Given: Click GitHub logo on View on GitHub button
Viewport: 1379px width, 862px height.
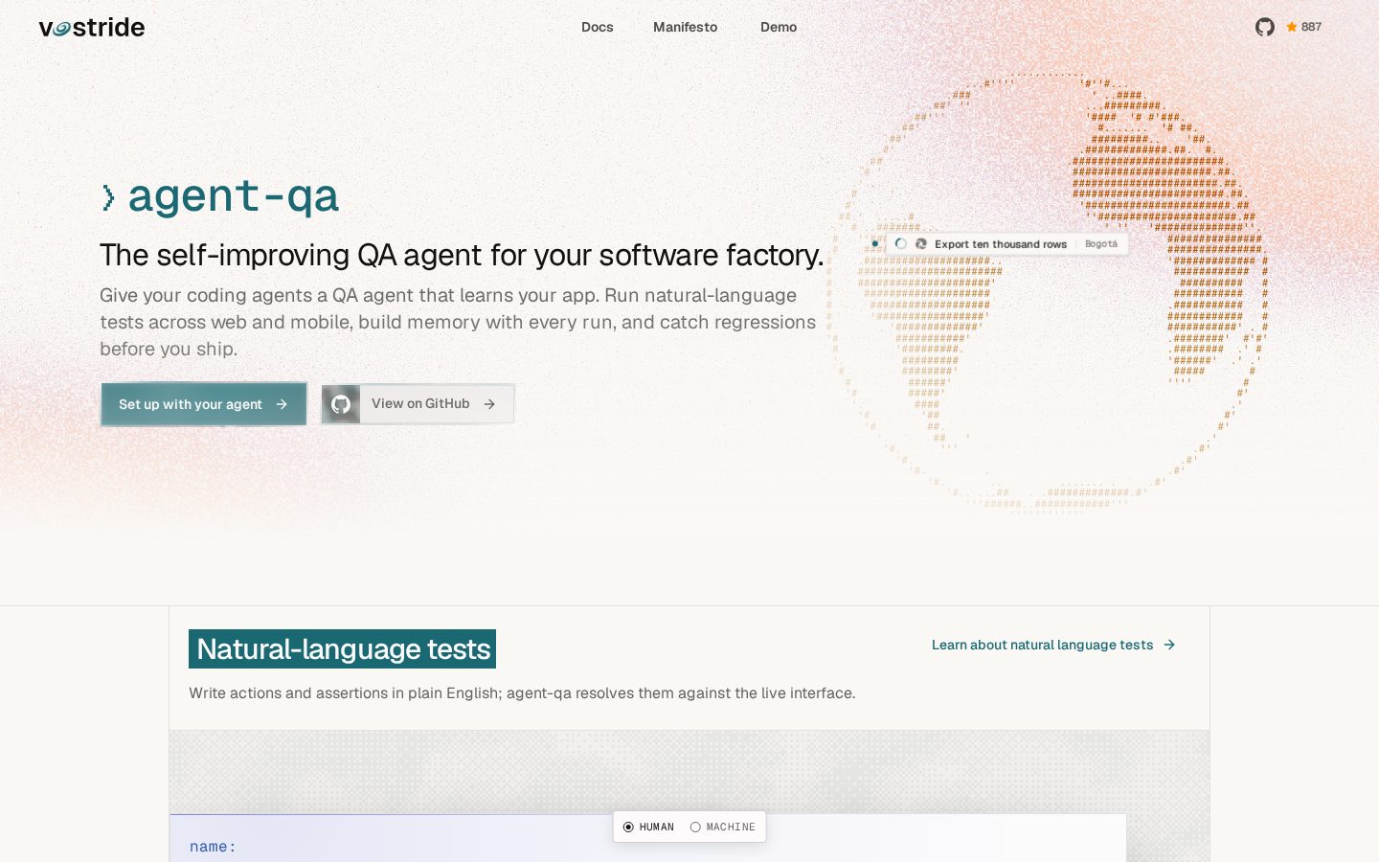Looking at the screenshot, I should pyautogui.click(x=341, y=404).
